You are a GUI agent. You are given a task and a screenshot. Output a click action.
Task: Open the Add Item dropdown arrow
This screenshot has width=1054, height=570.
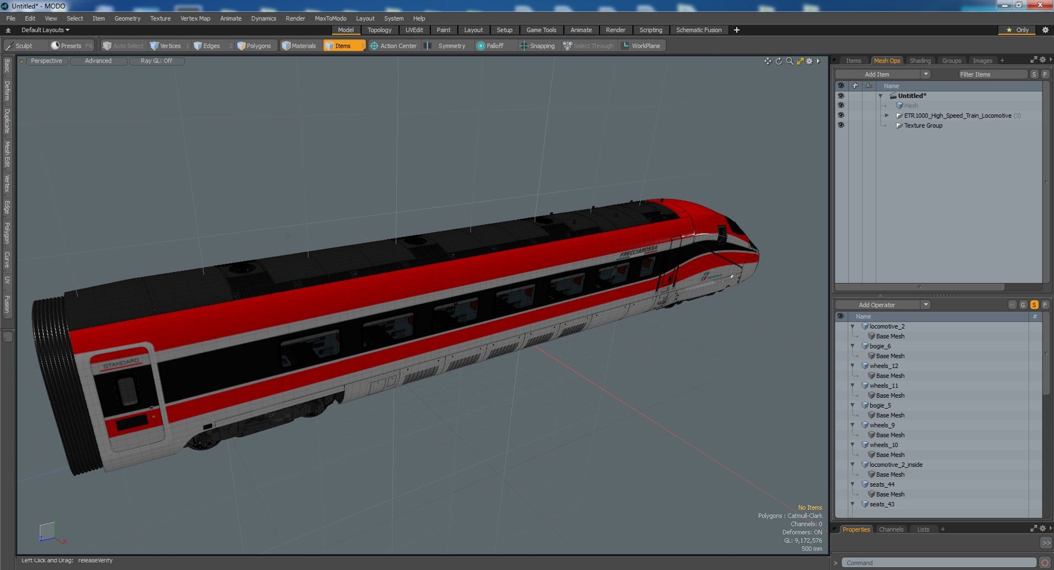926,75
